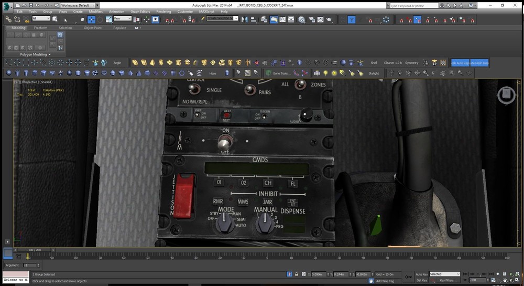Open the Workspace: Default dropdown
The image size is (524, 286).
pyautogui.click(x=79, y=5)
